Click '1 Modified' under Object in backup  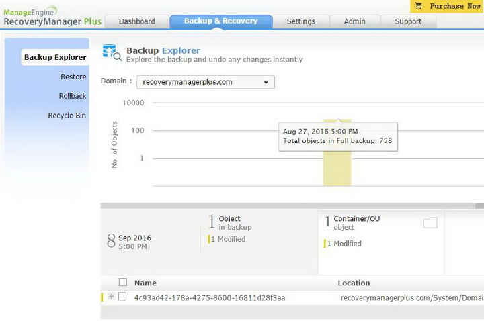(227, 239)
